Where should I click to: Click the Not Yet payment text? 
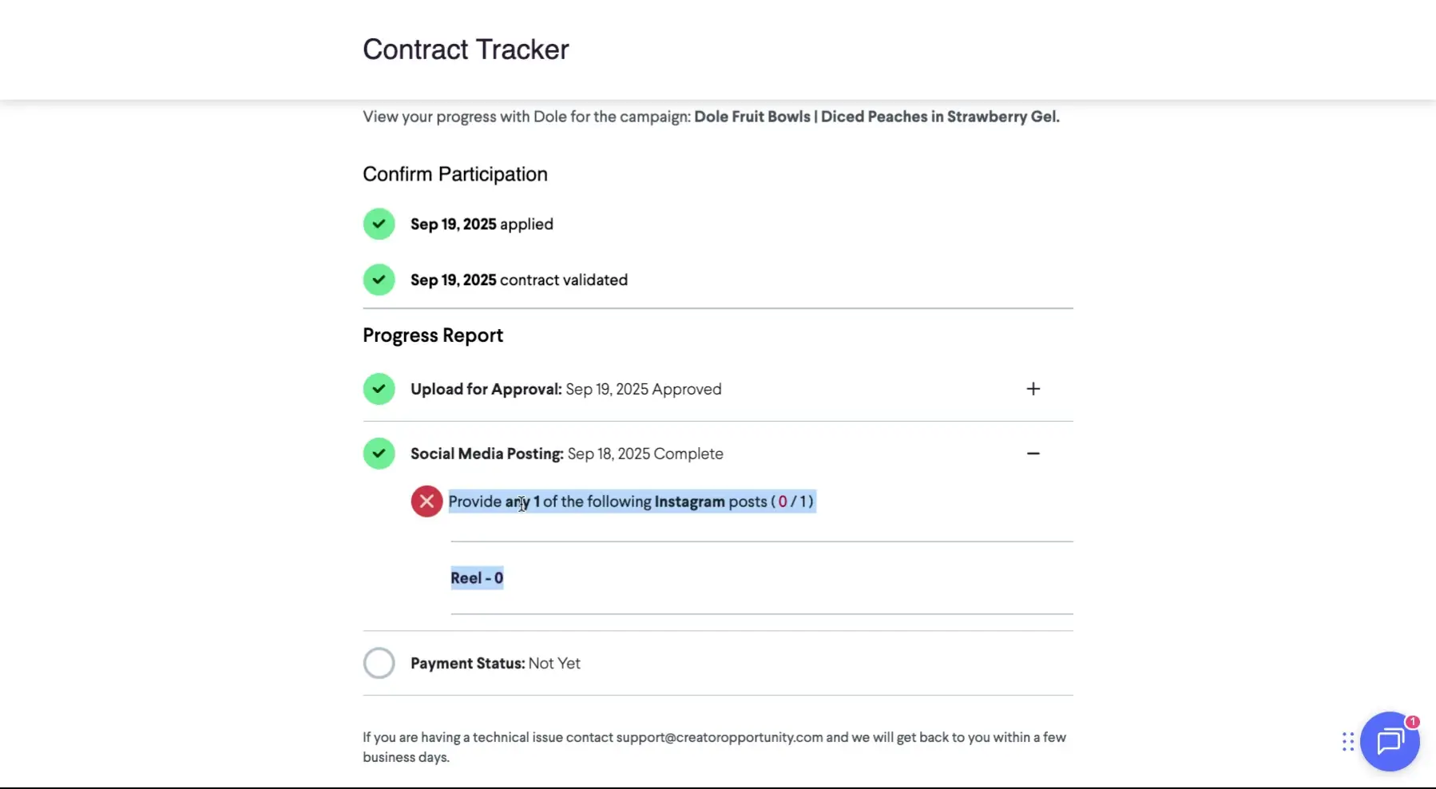(555, 662)
